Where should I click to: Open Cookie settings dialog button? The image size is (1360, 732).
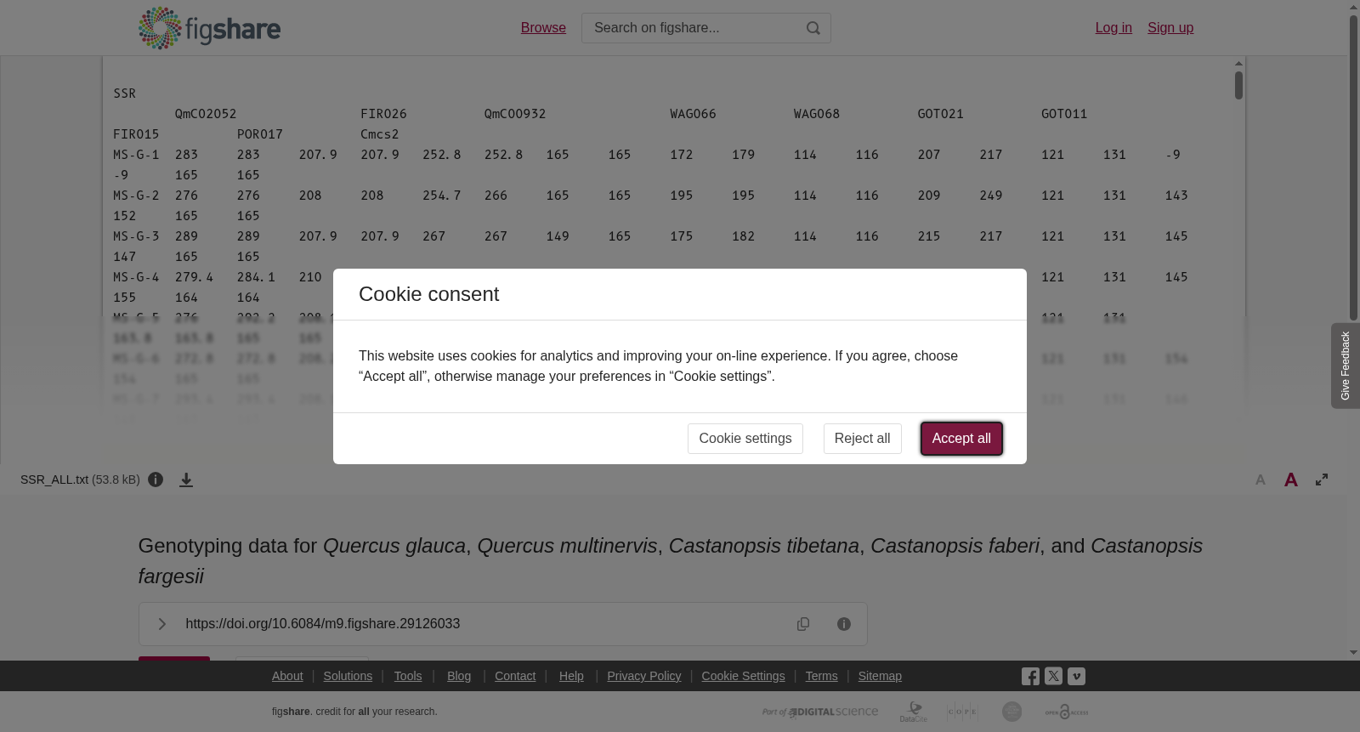tap(745, 439)
